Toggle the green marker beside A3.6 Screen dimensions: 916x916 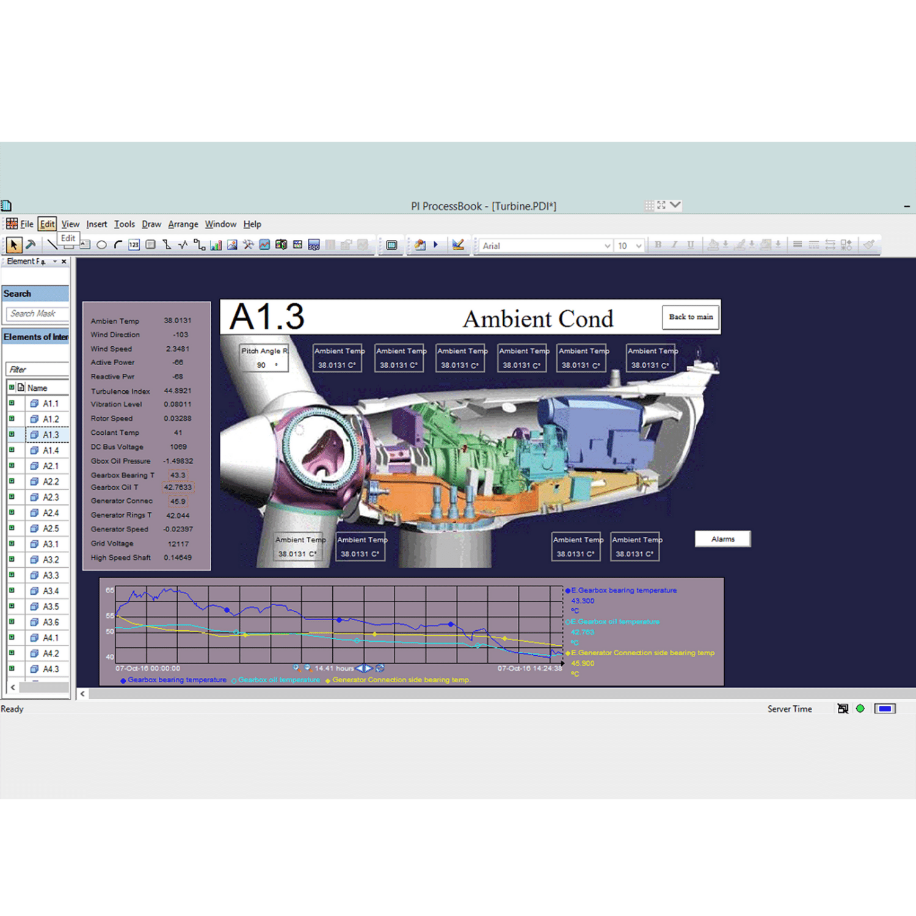click(x=12, y=622)
